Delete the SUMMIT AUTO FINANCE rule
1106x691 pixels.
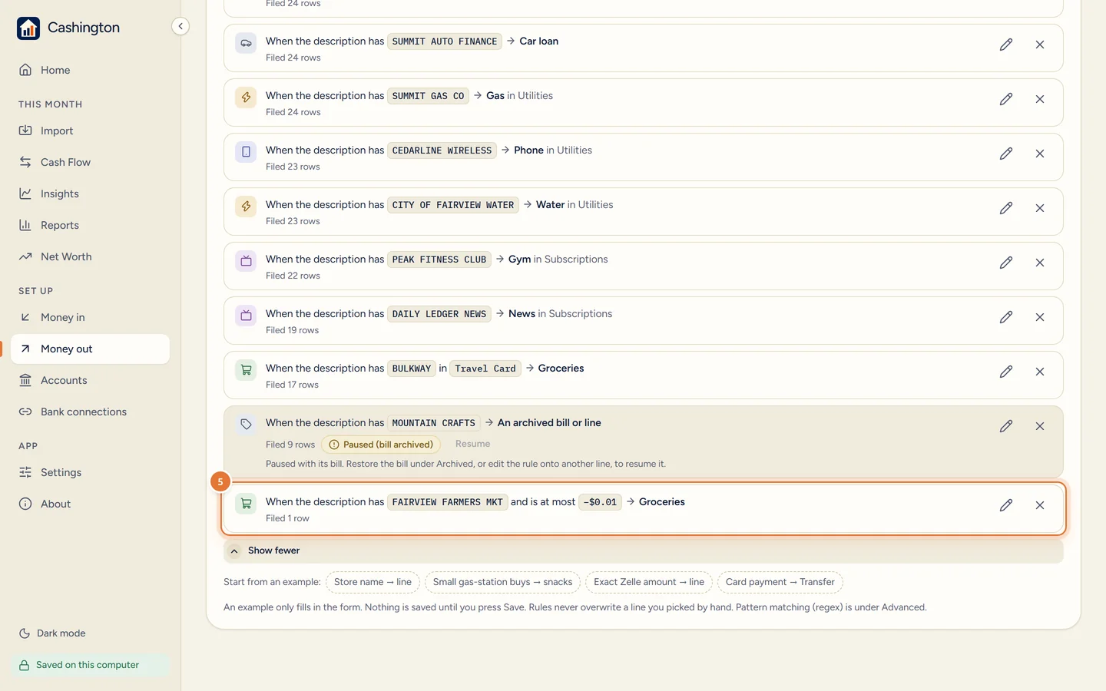coord(1040,45)
